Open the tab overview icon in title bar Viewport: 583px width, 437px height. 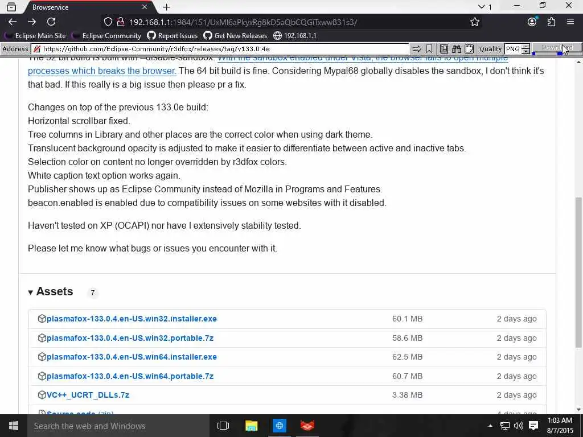click(11, 7)
